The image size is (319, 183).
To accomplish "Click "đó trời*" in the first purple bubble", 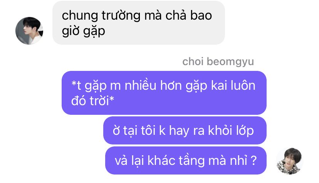I will tap(92, 101).
